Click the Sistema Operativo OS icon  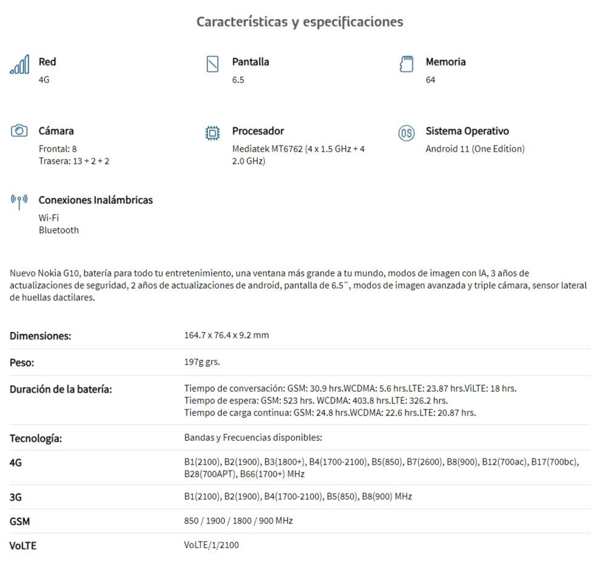[406, 133]
